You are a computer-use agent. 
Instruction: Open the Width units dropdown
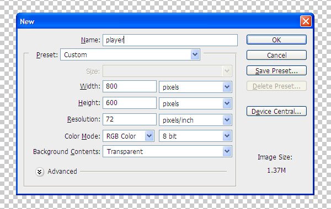(195, 87)
